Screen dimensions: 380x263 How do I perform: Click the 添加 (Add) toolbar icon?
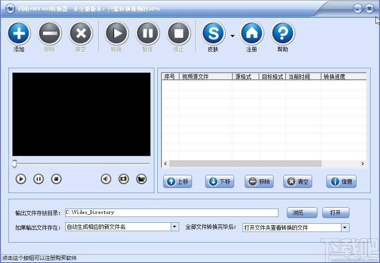click(x=18, y=33)
